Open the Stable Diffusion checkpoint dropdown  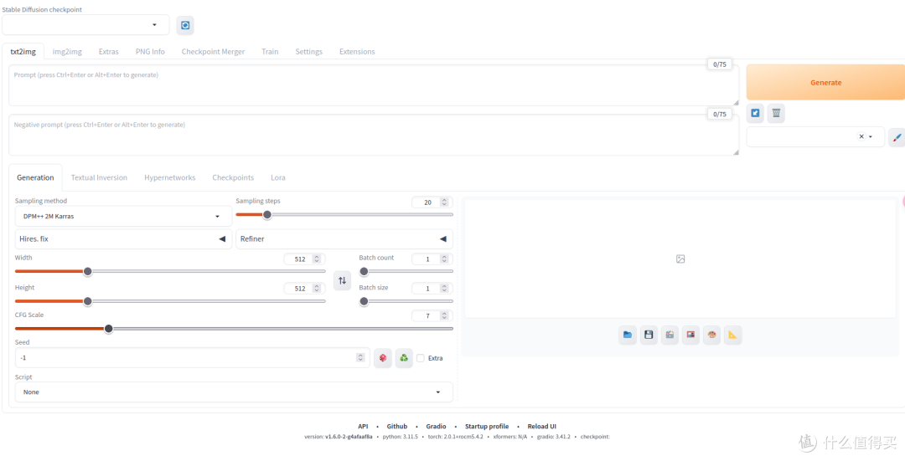pos(85,25)
